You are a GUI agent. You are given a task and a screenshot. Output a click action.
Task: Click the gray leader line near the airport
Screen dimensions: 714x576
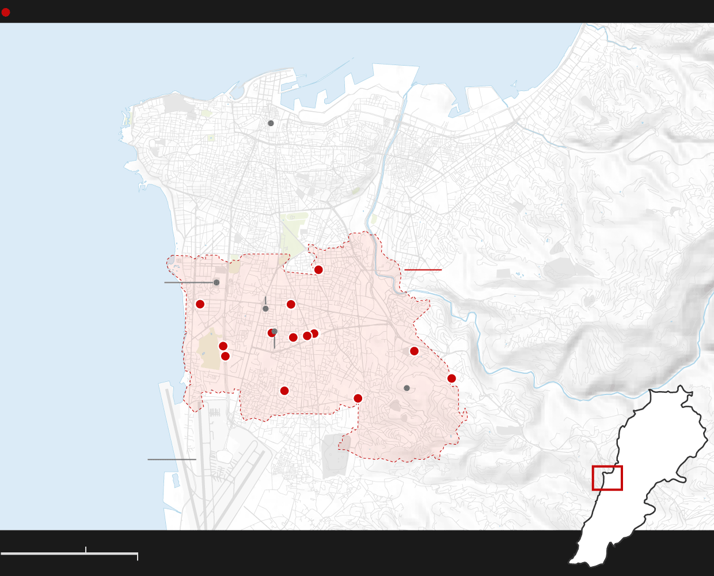pos(172,459)
